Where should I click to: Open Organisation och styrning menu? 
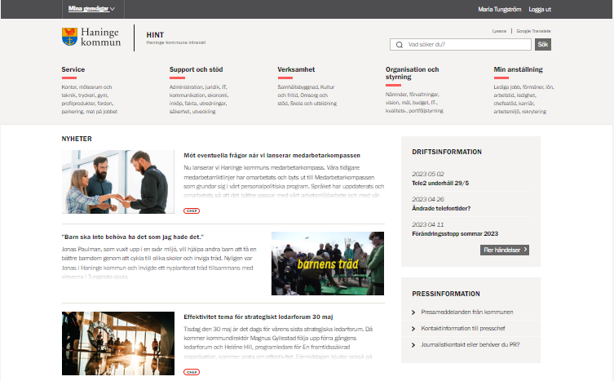tap(412, 73)
